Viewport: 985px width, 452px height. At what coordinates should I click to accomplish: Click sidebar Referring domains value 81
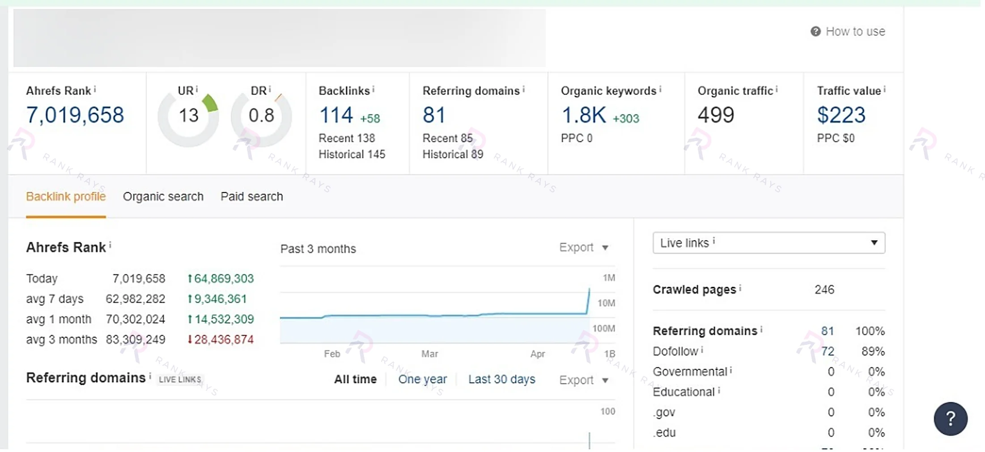coord(827,331)
